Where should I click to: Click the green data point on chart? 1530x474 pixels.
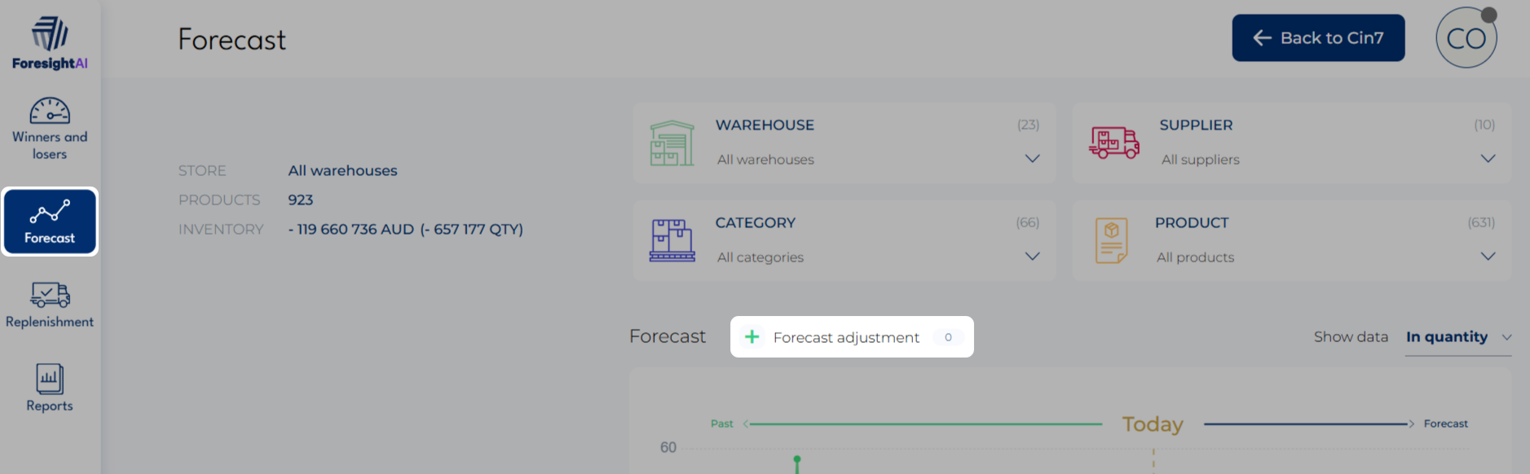[797, 460]
